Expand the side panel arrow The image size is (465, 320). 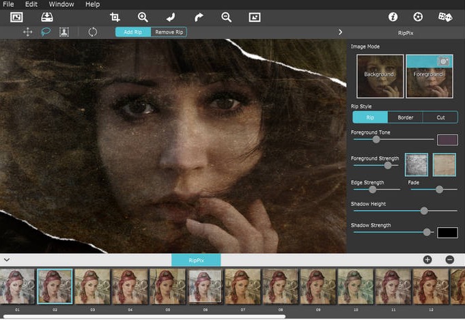click(x=340, y=31)
